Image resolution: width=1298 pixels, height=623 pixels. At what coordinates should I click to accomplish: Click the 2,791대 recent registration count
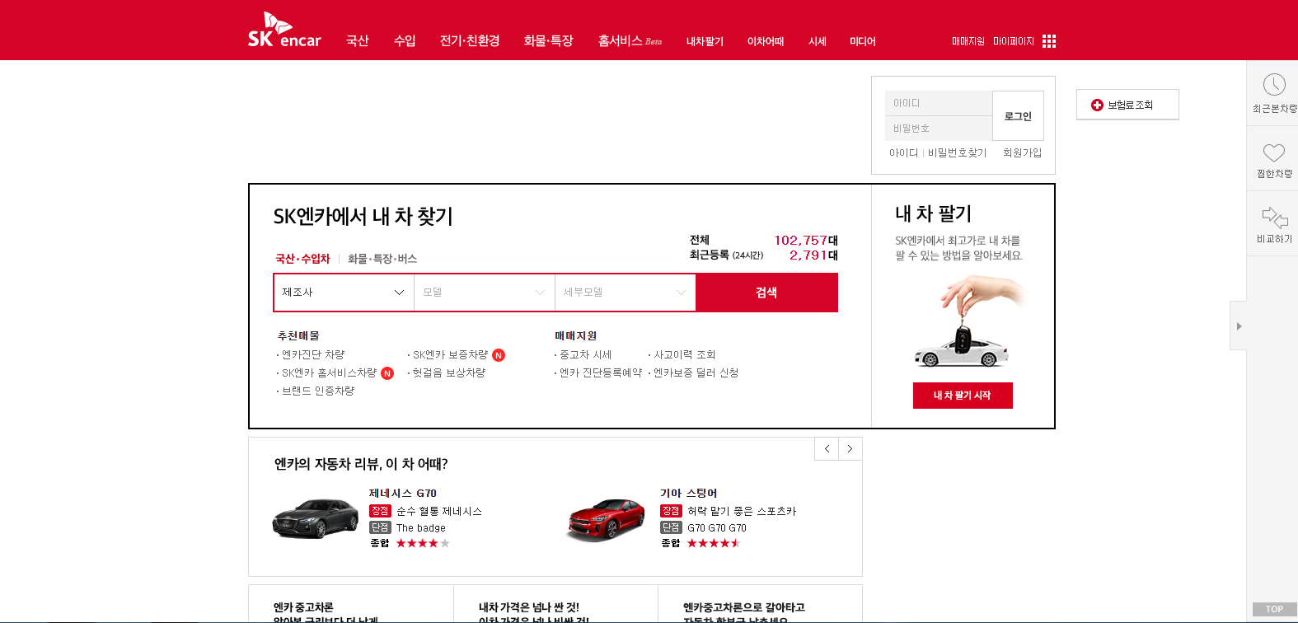click(813, 255)
